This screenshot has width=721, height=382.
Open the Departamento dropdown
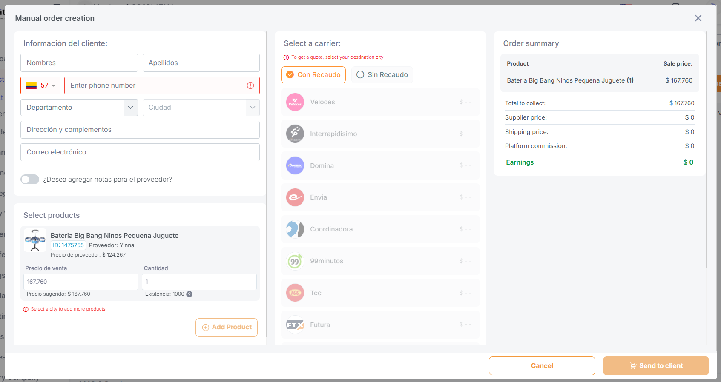click(x=79, y=108)
